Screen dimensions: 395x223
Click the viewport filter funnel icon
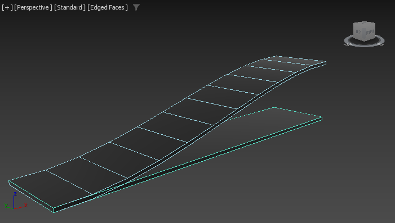[x=136, y=7]
